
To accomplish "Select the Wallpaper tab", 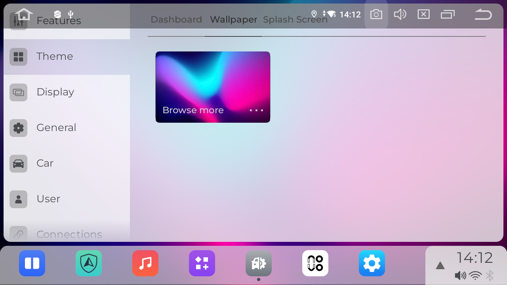I will [233, 20].
